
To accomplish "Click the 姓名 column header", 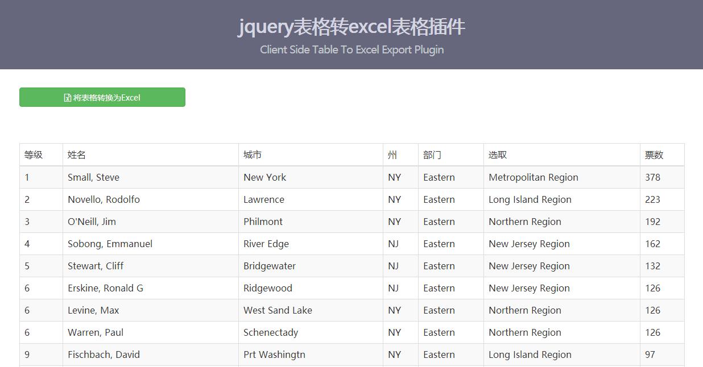I will pos(151,155).
